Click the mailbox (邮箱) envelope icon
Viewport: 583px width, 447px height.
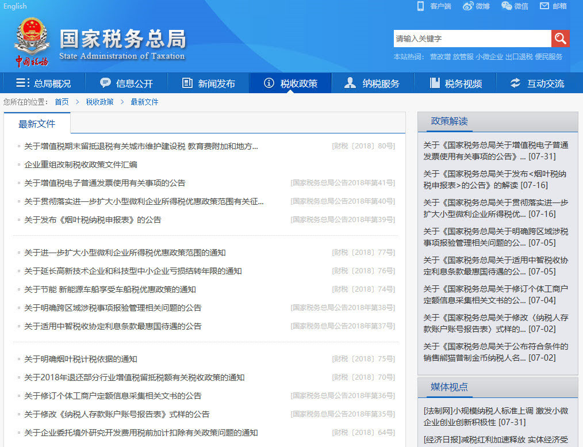click(x=544, y=6)
